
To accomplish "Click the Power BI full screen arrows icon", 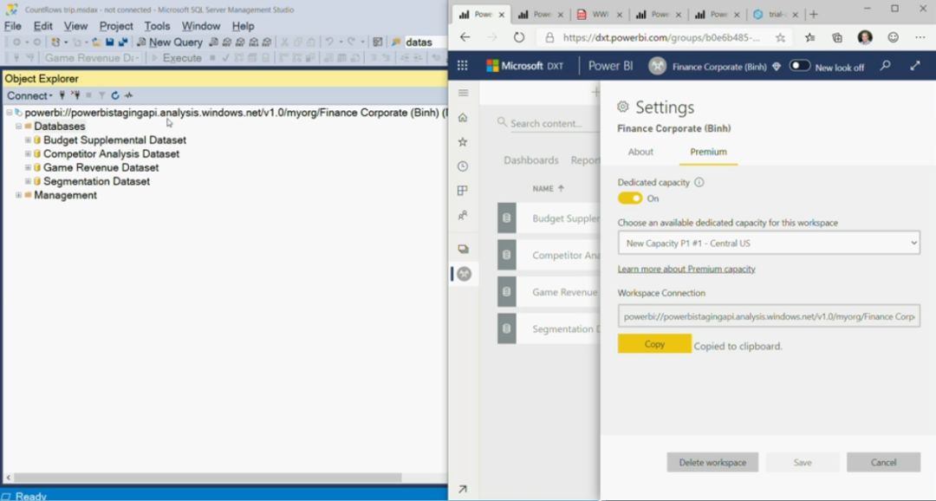I will pos(915,66).
